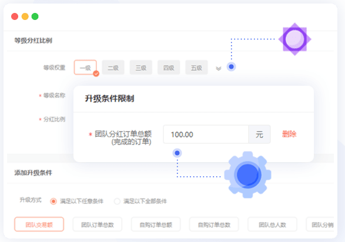Click the 添加升级条件 section title
The height and width of the screenshot is (242, 345).
(34, 173)
